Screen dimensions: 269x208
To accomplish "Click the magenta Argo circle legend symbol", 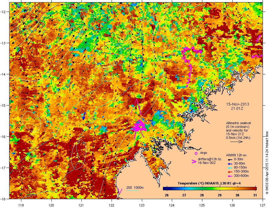I will click(x=196, y=153).
